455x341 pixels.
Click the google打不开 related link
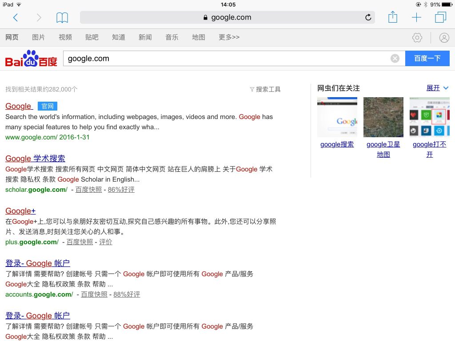click(x=430, y=149)
